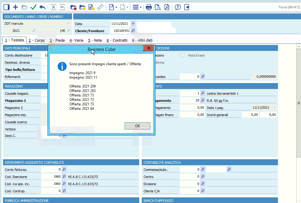The image size is (301, 203).
Task: Click the green checkmark save icon
Action: coord(33,7)
